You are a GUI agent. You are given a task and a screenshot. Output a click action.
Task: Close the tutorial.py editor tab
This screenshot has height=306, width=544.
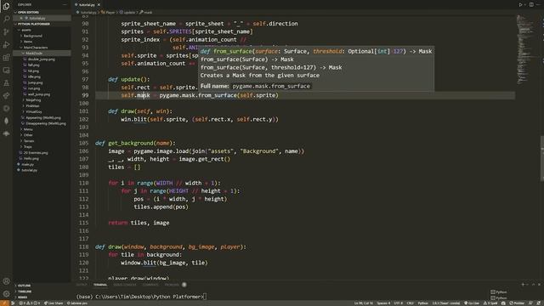coord(99,5)
